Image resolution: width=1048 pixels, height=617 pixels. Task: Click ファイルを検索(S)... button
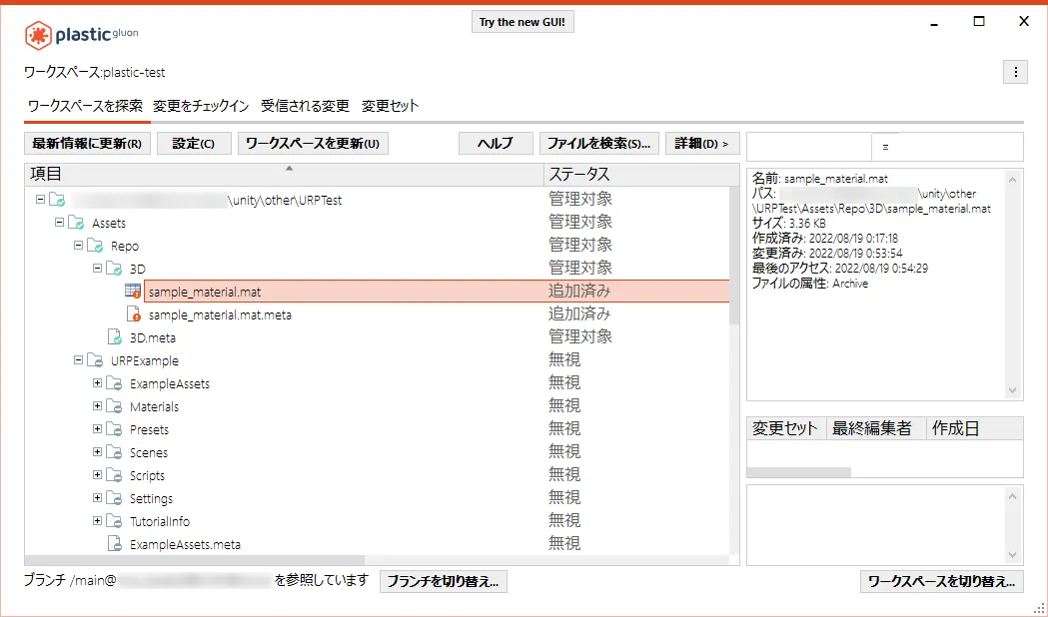(598, 144)
